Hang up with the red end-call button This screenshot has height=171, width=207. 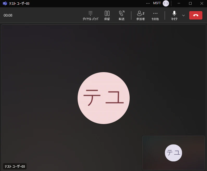click(x=196, y=15)
